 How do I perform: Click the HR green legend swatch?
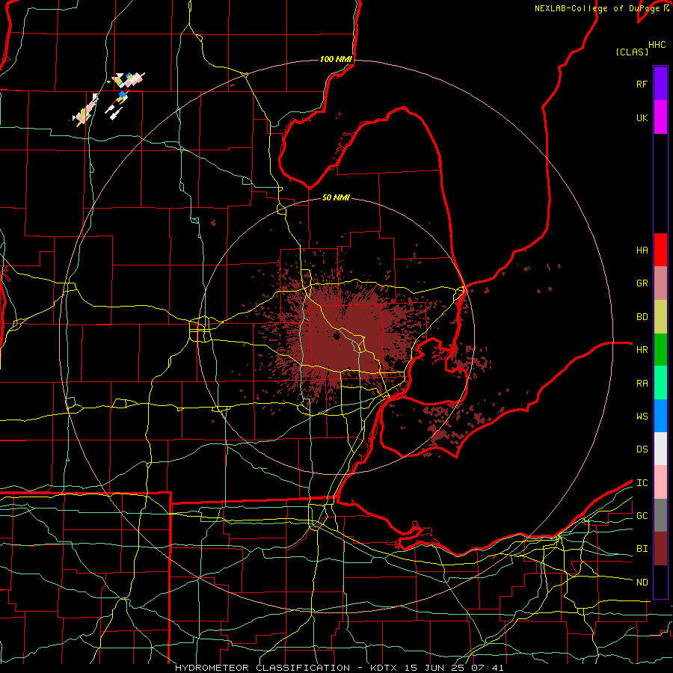pos(660,350)
